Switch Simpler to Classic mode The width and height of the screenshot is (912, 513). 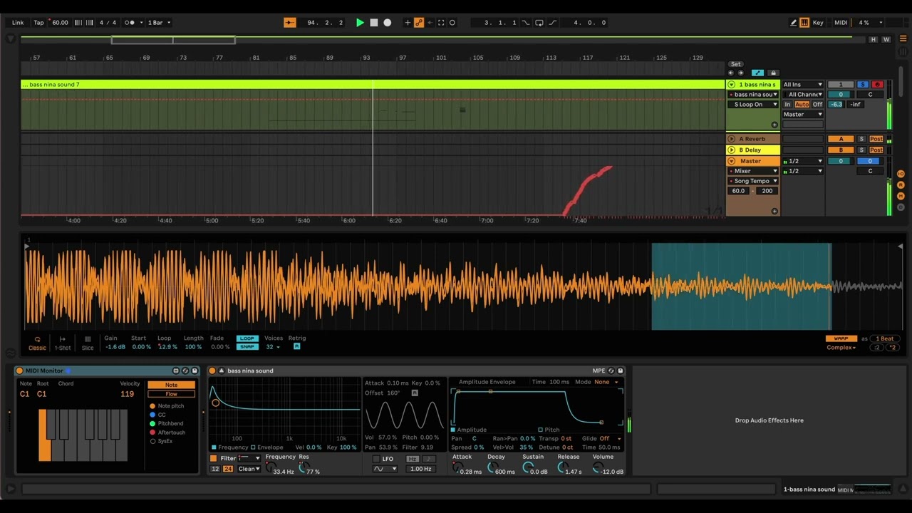pos(37,343)
